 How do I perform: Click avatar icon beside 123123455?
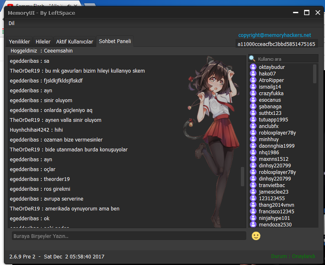253,198
